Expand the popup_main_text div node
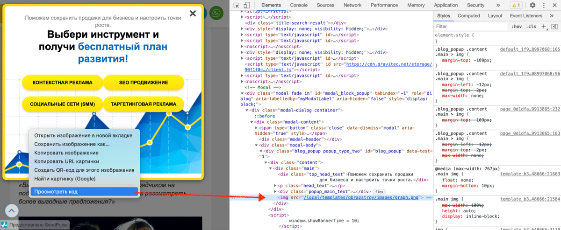The image size is (561, 230). point(274,191)
